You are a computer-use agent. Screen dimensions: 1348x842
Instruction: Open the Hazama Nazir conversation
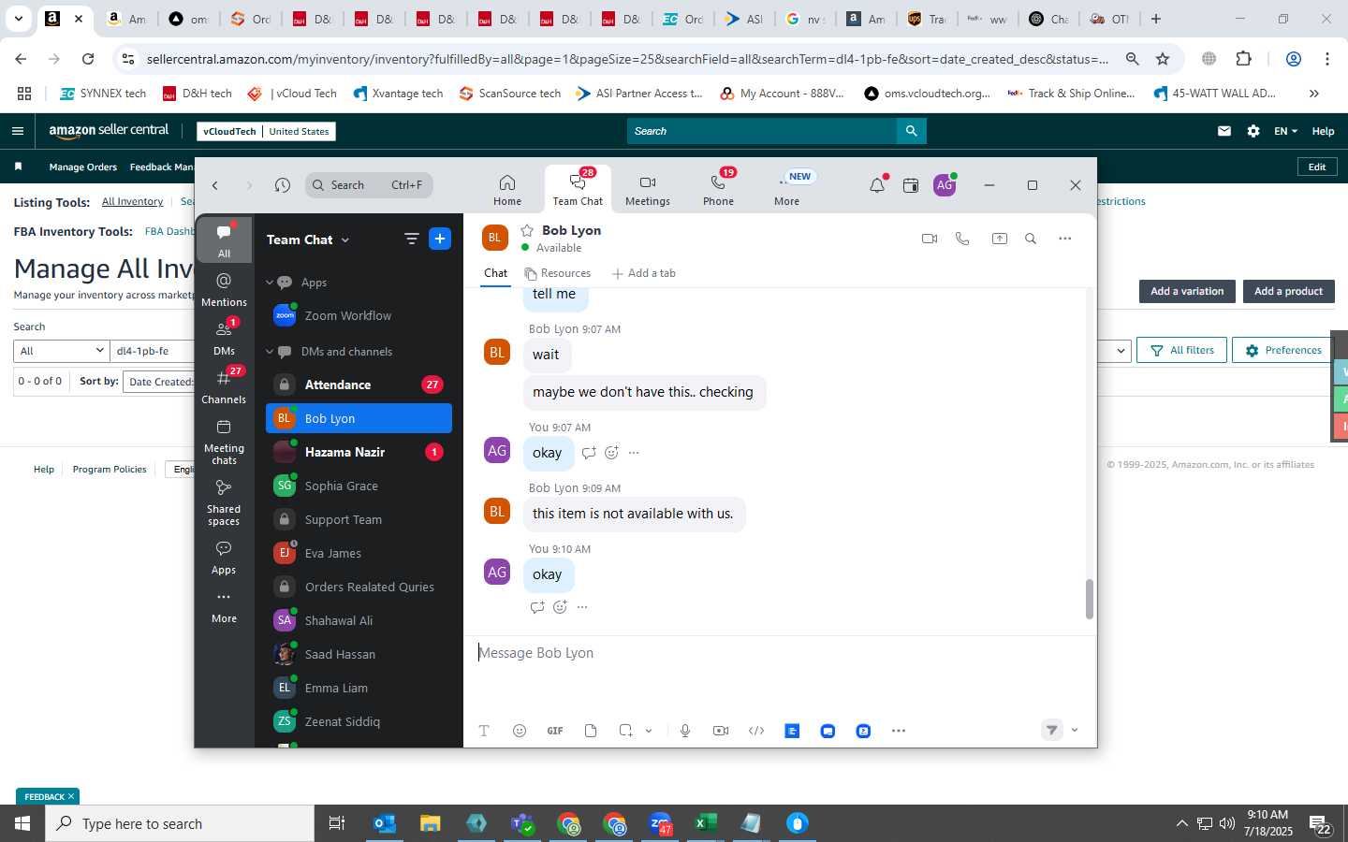click(359, 452)
